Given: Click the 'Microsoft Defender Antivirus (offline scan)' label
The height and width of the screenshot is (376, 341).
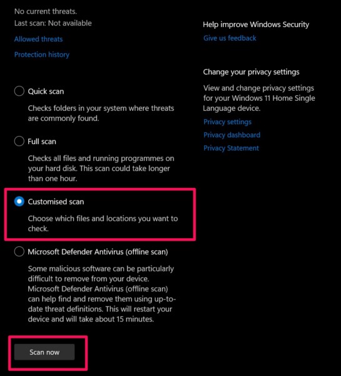Looking at the screenshot, I should [x=98, y=252].
